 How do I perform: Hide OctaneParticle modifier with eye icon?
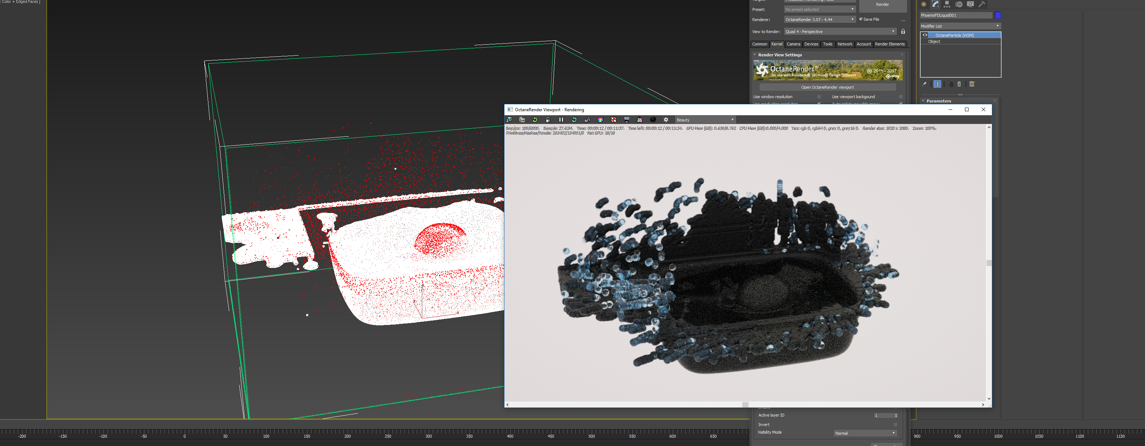[x=925, y=35]
